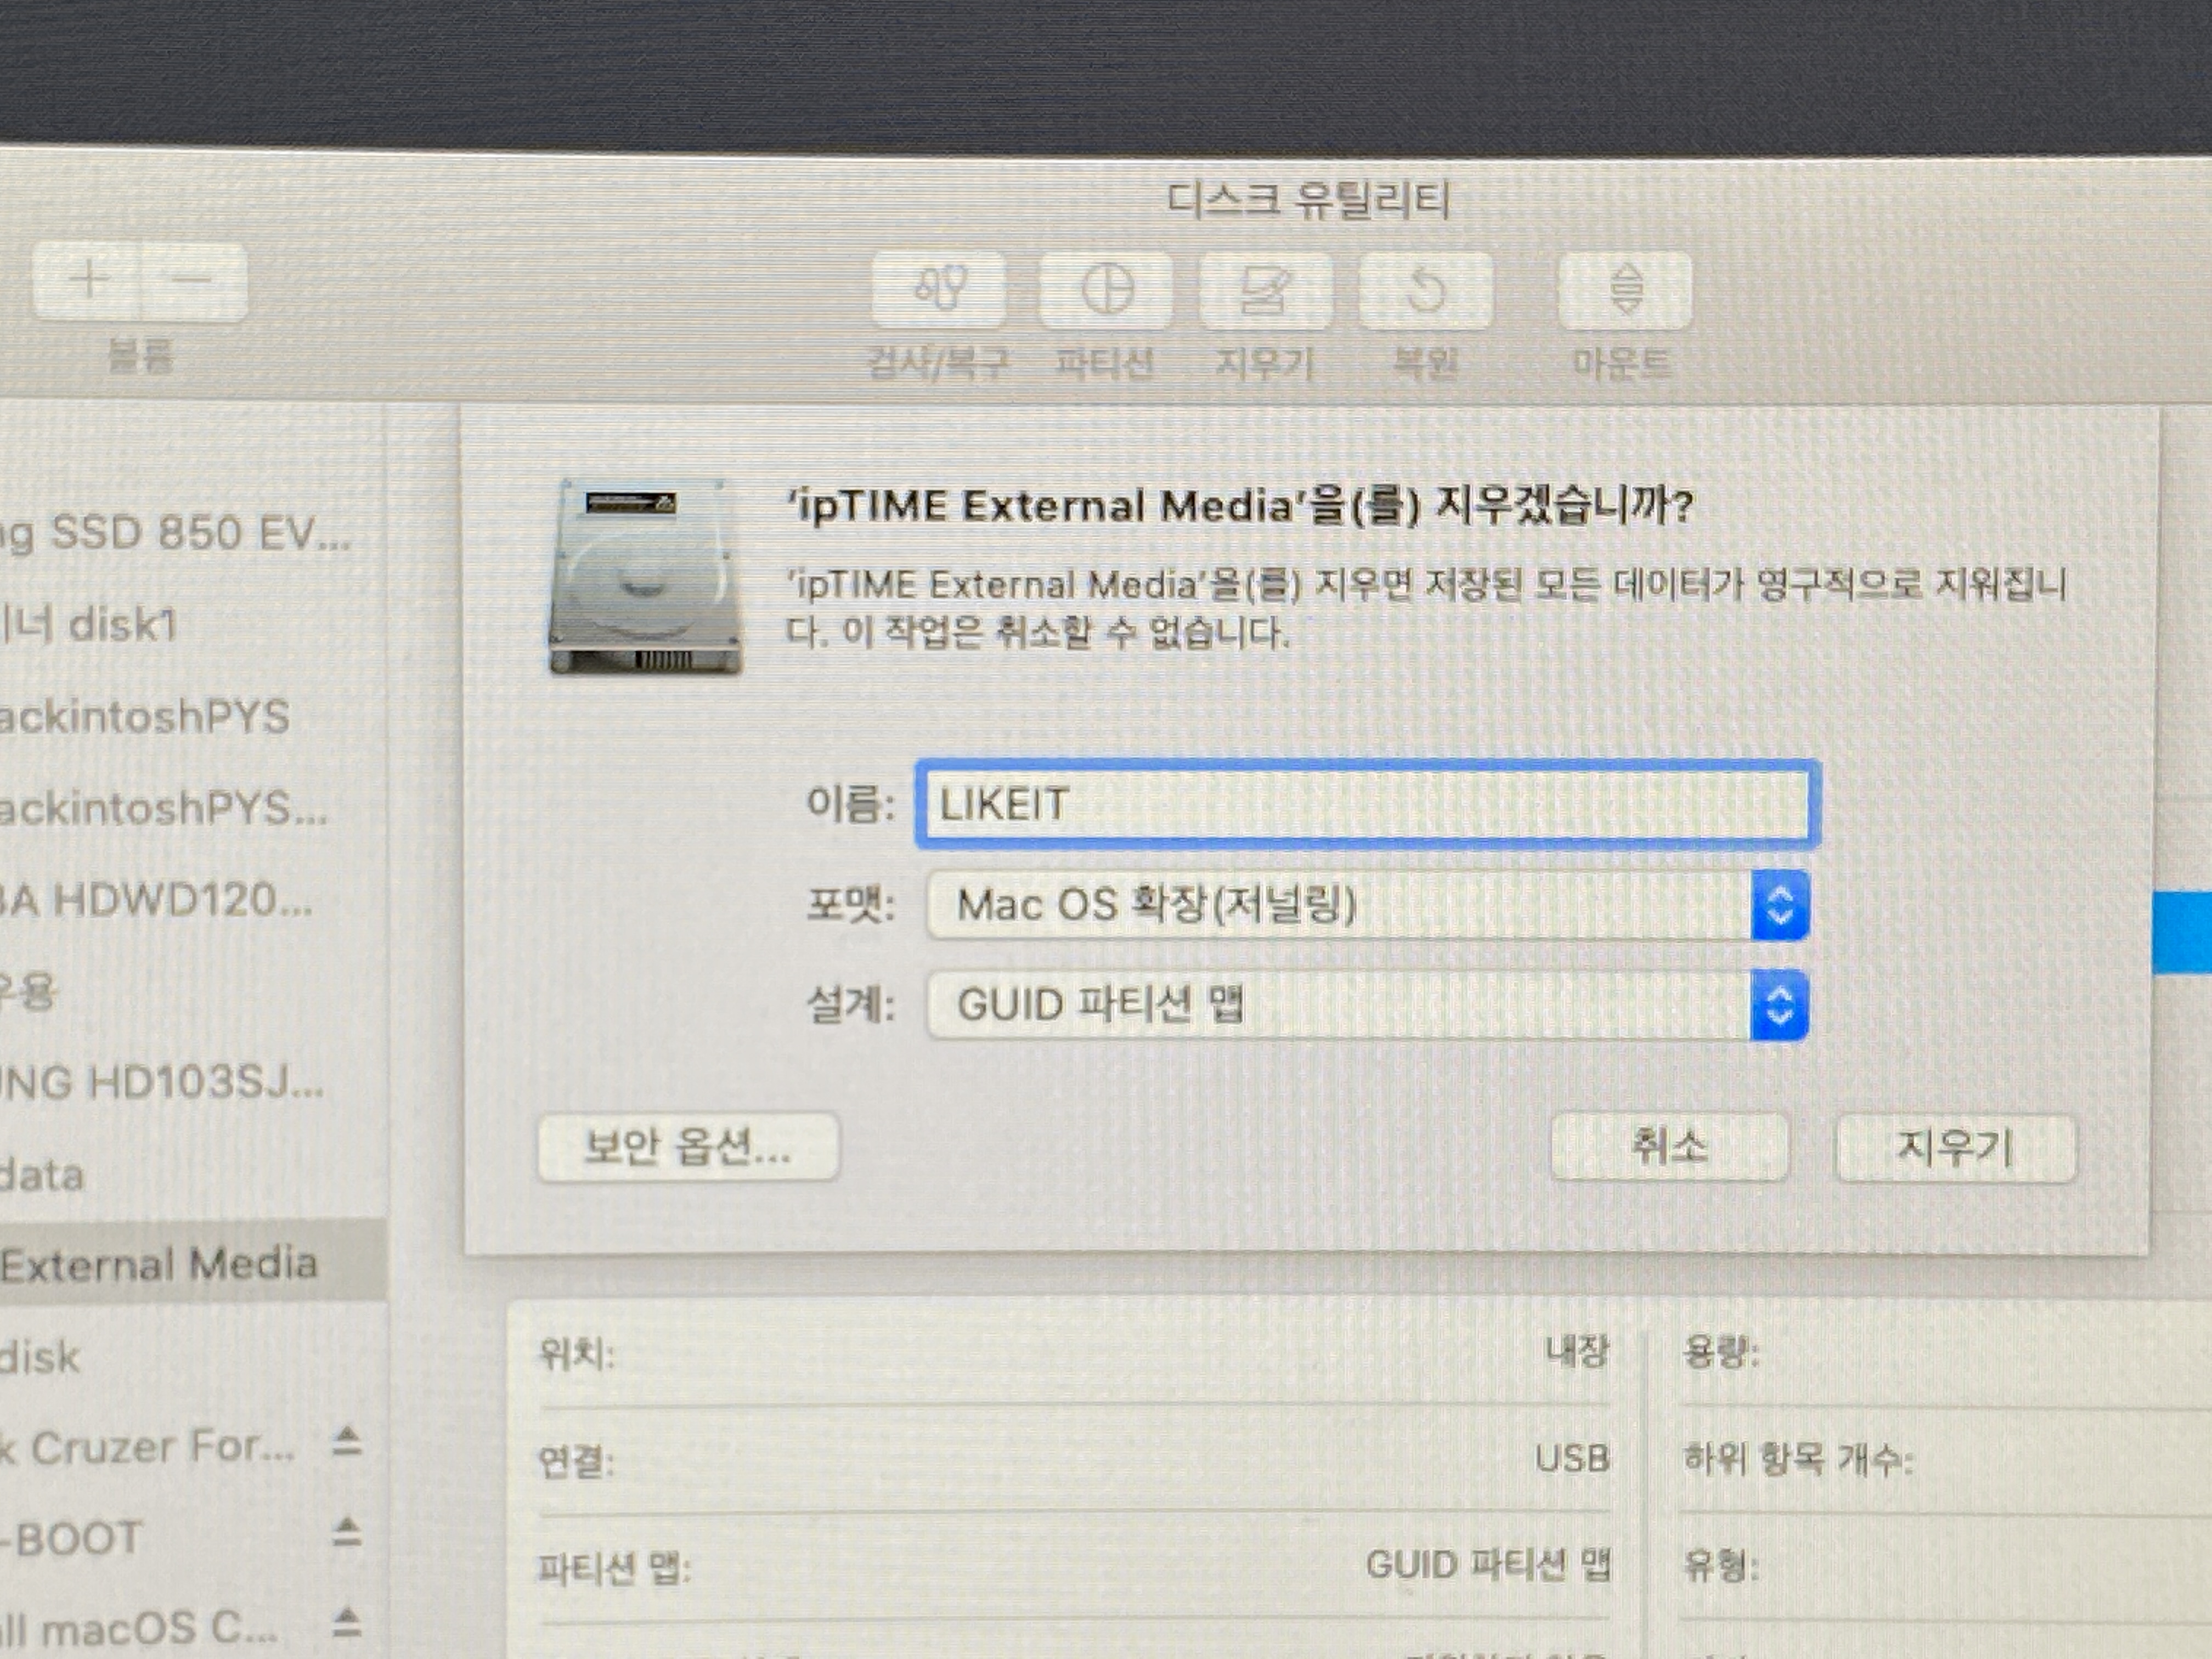Image resolution: width=2212 pixels, height=1659 pixels.
Task: Eject the BOOT volume in sidebar
Action: 346,1532
